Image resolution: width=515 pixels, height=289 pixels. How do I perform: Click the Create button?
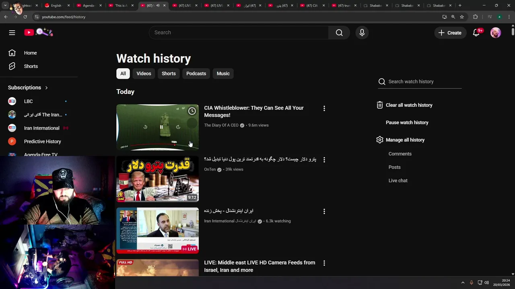point(450,33)
